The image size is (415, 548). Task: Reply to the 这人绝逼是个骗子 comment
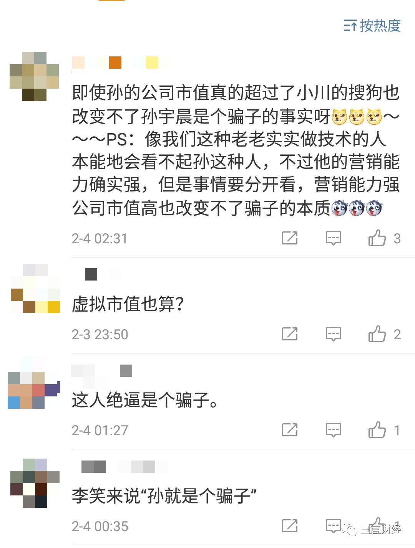[334, 430]
